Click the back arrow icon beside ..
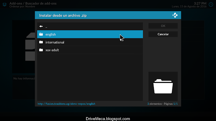This screenshot has height=121, width=216. click(x=41, y=26)
